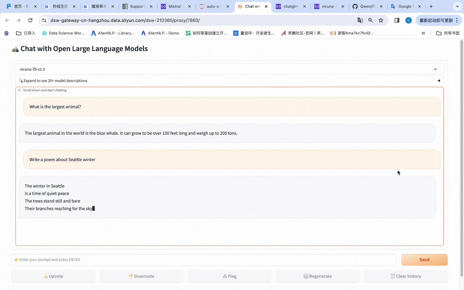
Task: Click the bookmark star icon
Action: click(381, 20)
